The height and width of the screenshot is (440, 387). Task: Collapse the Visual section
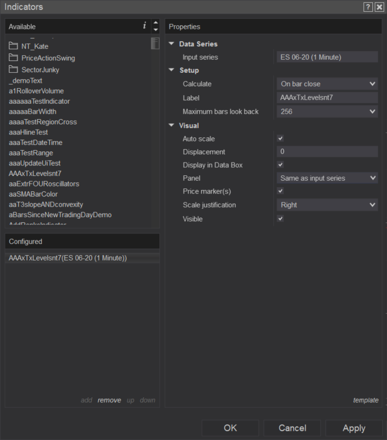click(x=171, y=126)
